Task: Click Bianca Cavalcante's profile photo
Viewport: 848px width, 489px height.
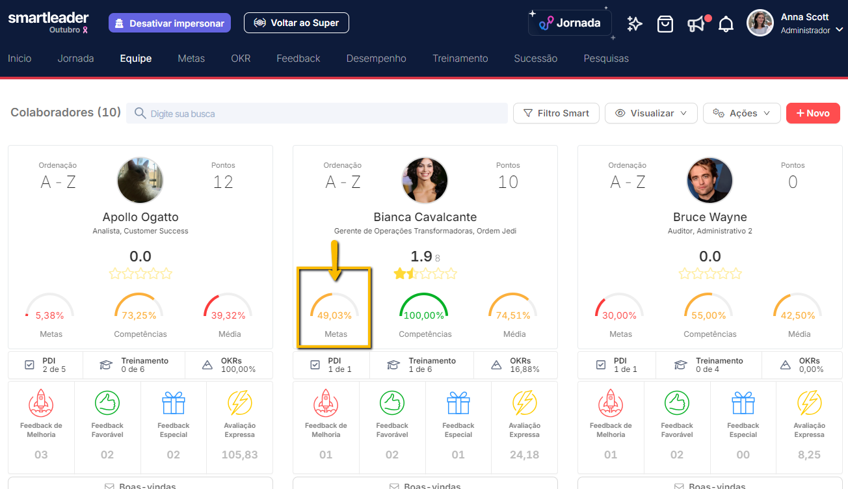Action: point(425,180)
